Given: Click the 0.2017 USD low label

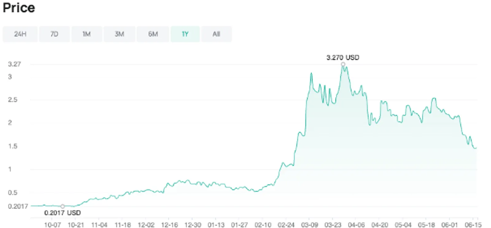Looking at the screenshot, I should coord(63,213).
